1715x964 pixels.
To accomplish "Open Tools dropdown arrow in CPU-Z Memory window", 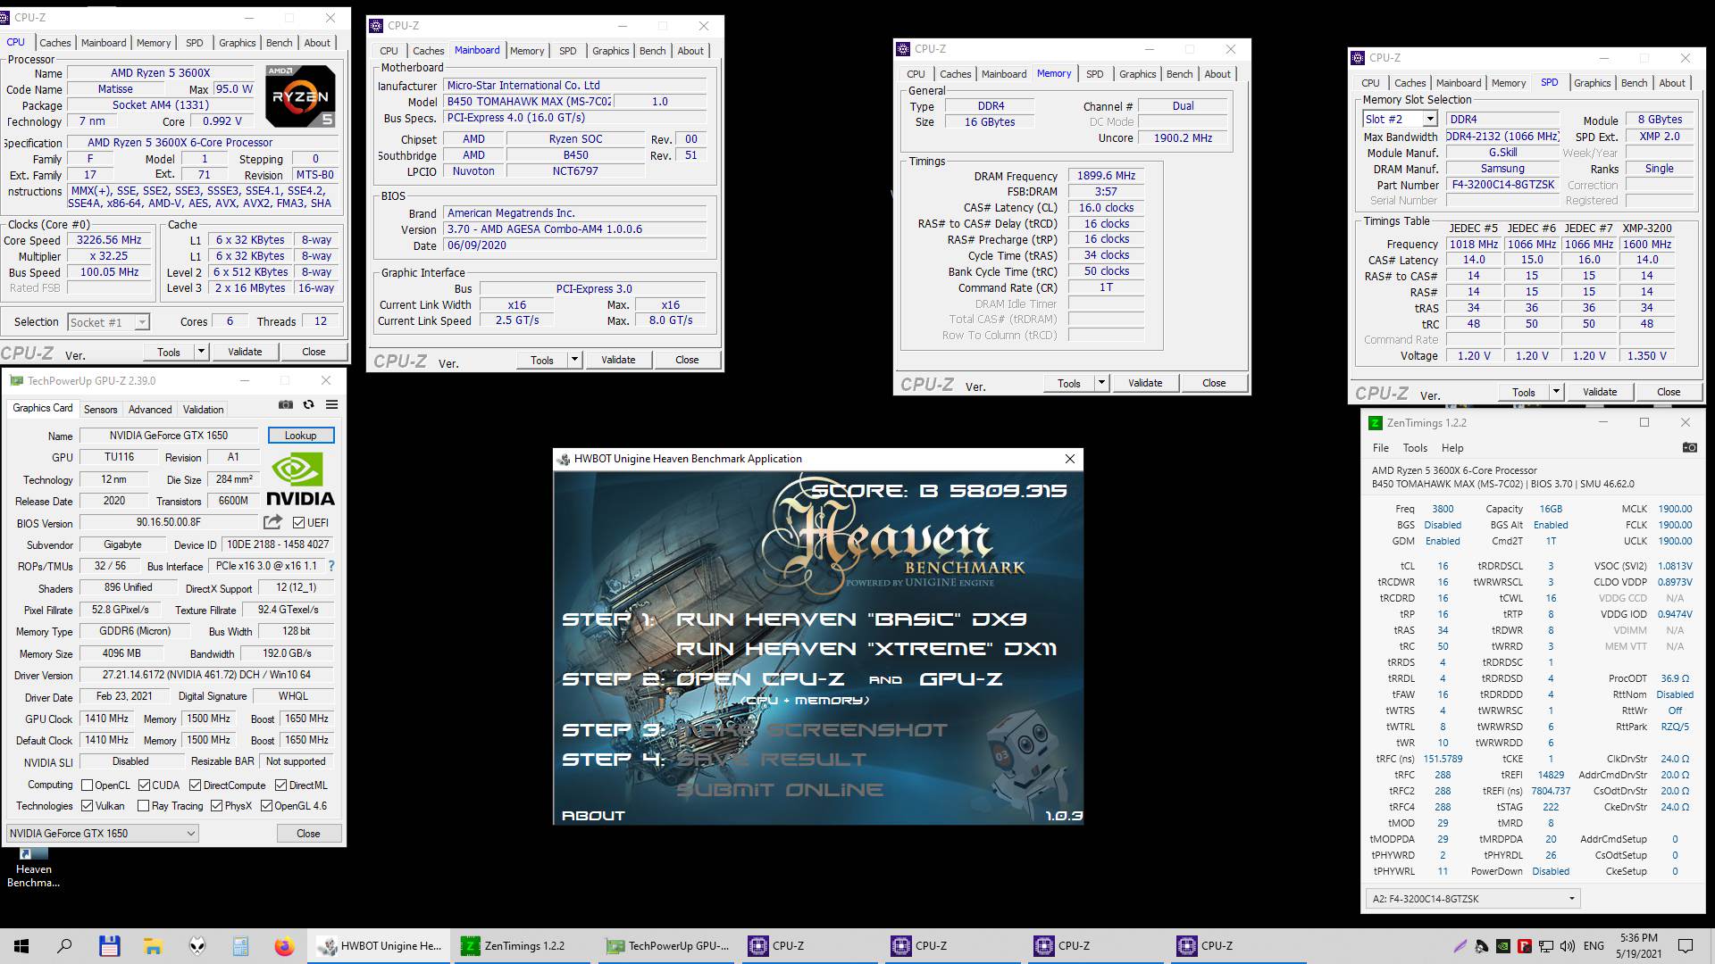I will [x=1101, y=383].
